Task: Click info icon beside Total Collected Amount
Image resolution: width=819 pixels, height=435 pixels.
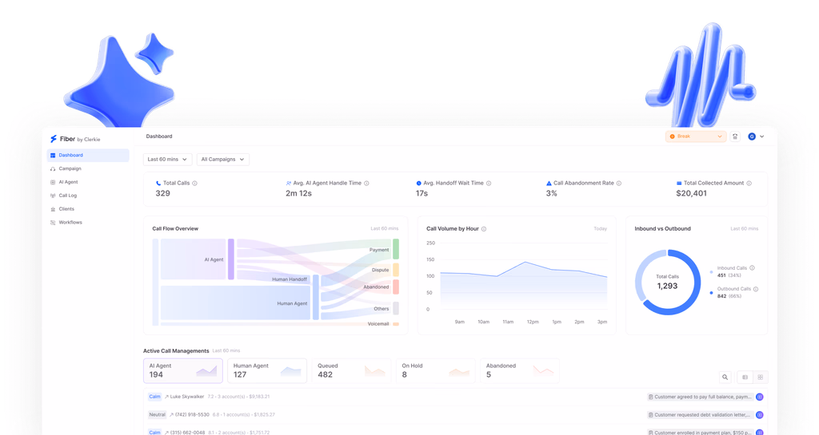Action: pos(749,184)
